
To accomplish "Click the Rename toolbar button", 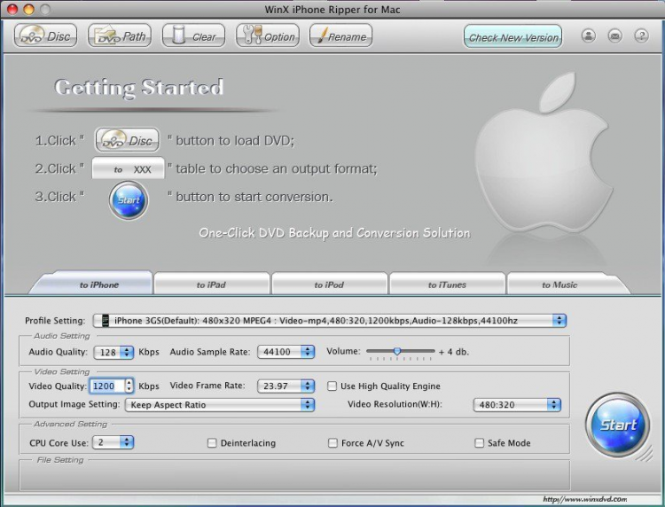I will [x=341, y=35].
